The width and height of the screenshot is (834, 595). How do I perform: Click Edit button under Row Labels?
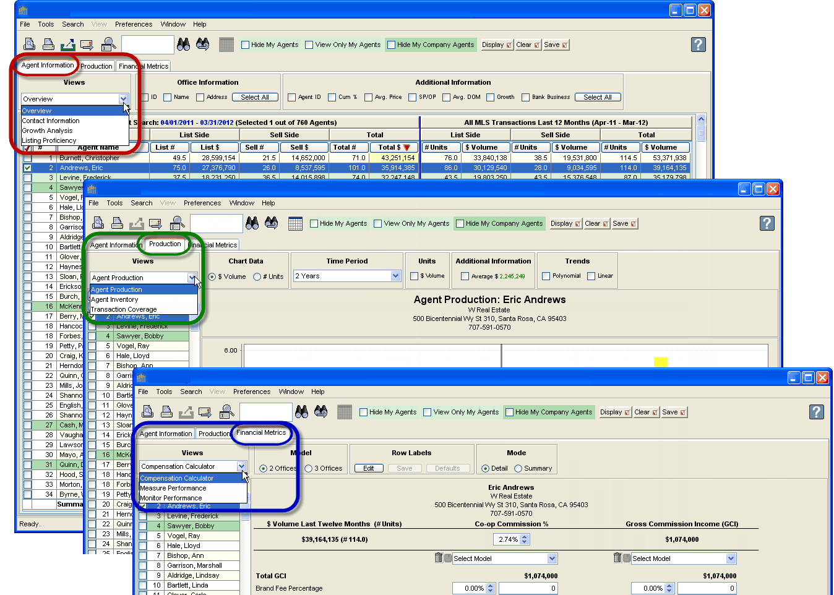coord(369,468)
